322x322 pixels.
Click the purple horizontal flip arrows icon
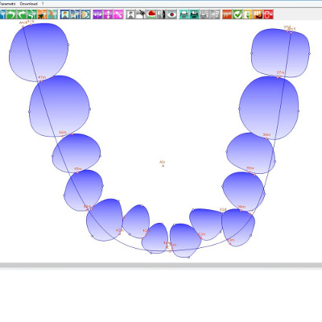pyautogui.click(x=98, y=14)
